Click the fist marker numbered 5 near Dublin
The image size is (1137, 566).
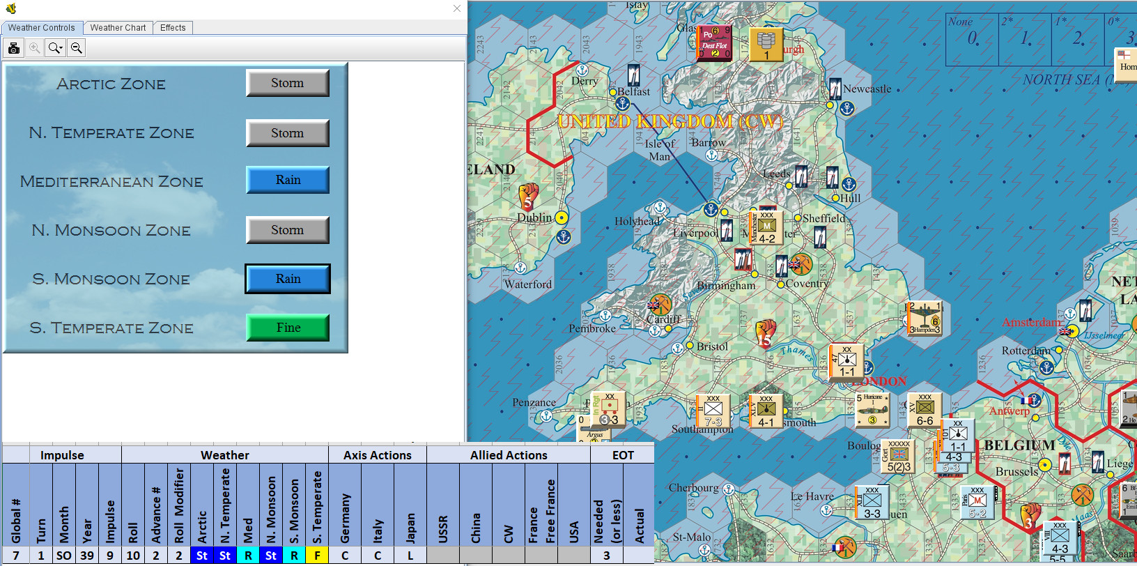(x=529, y=197)
